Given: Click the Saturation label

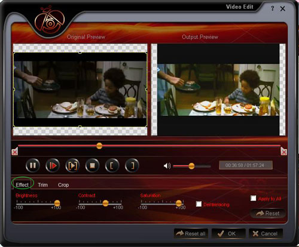Looking at the screenshot, I should point(150,196).
